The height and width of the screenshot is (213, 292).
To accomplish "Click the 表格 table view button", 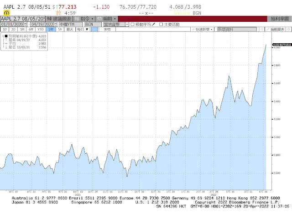I will [x=107, y=29].
